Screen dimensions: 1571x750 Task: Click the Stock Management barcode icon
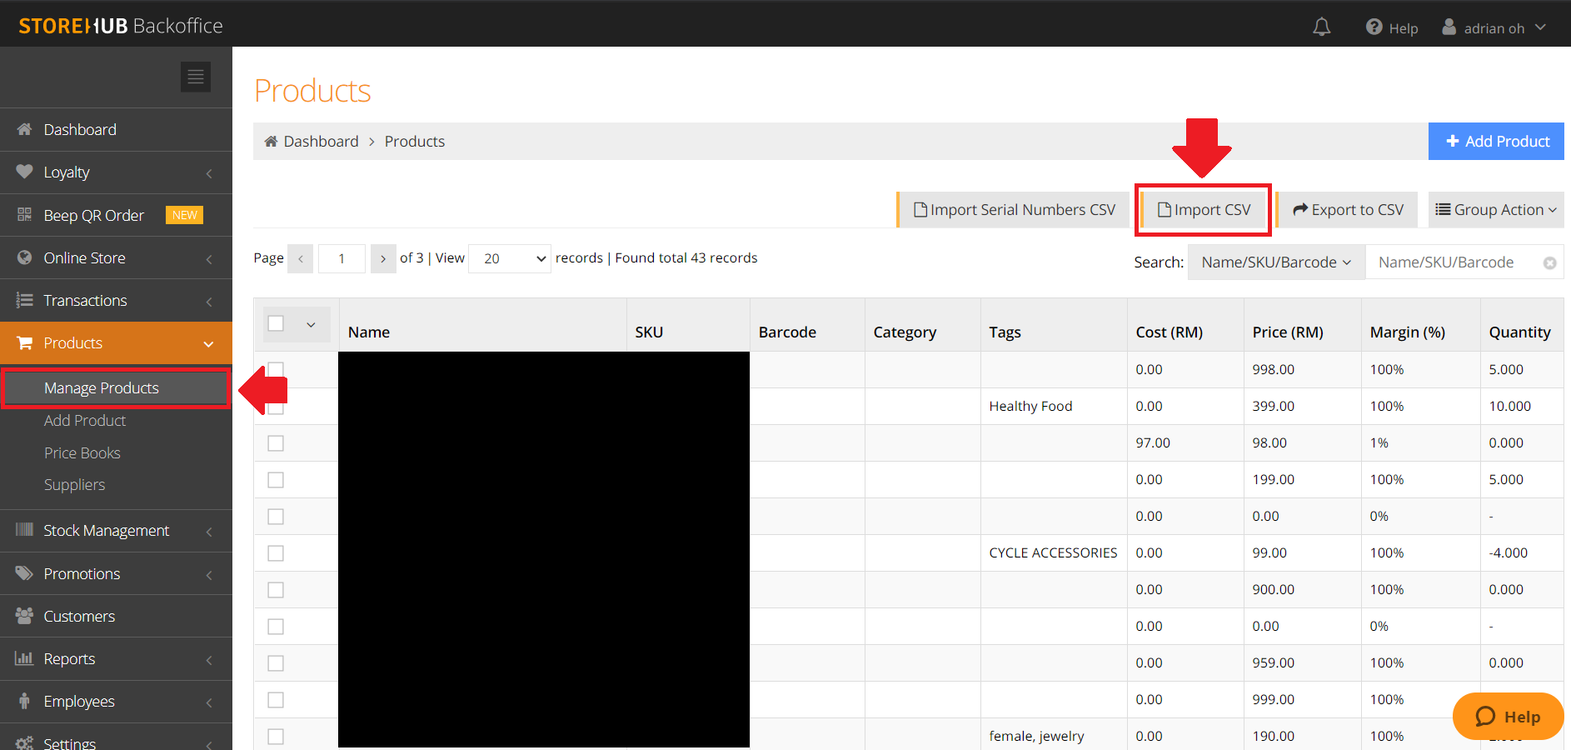24,530
